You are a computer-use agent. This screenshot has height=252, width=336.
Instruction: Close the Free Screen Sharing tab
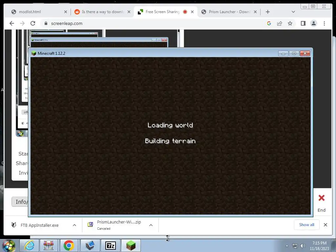coord(192,12)
